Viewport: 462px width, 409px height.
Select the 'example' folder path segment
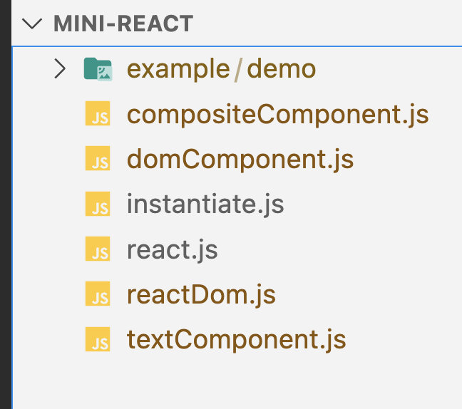click(178, 69)
